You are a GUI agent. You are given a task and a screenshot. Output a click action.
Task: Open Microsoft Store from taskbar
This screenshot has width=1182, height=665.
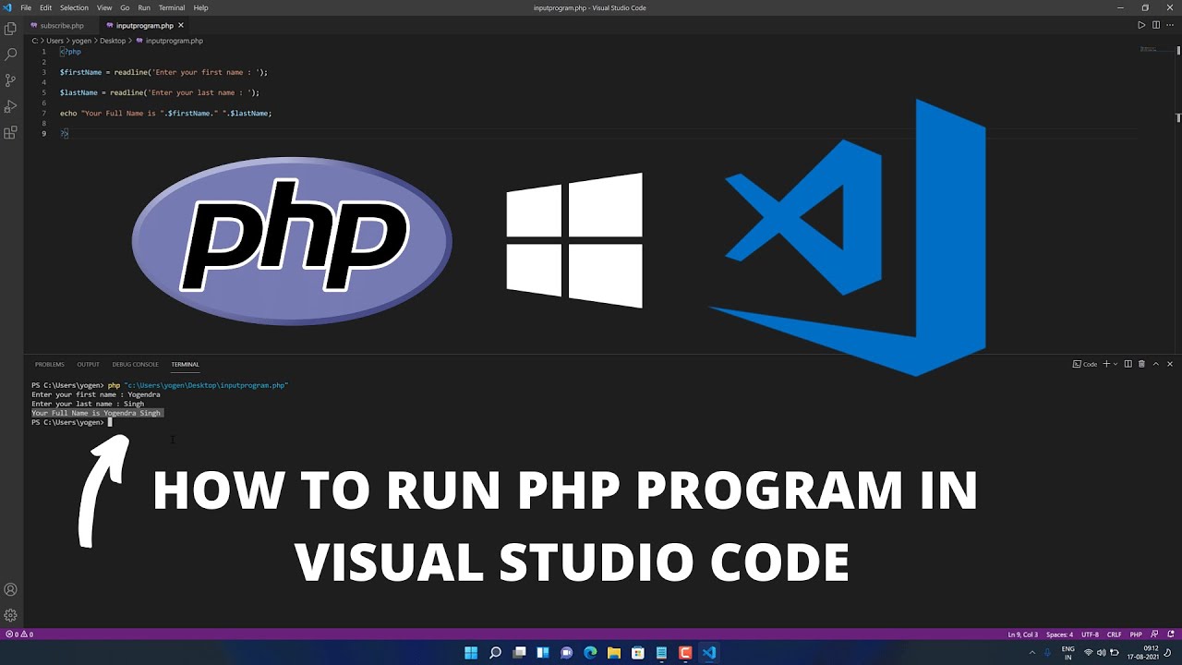point(638,653)
